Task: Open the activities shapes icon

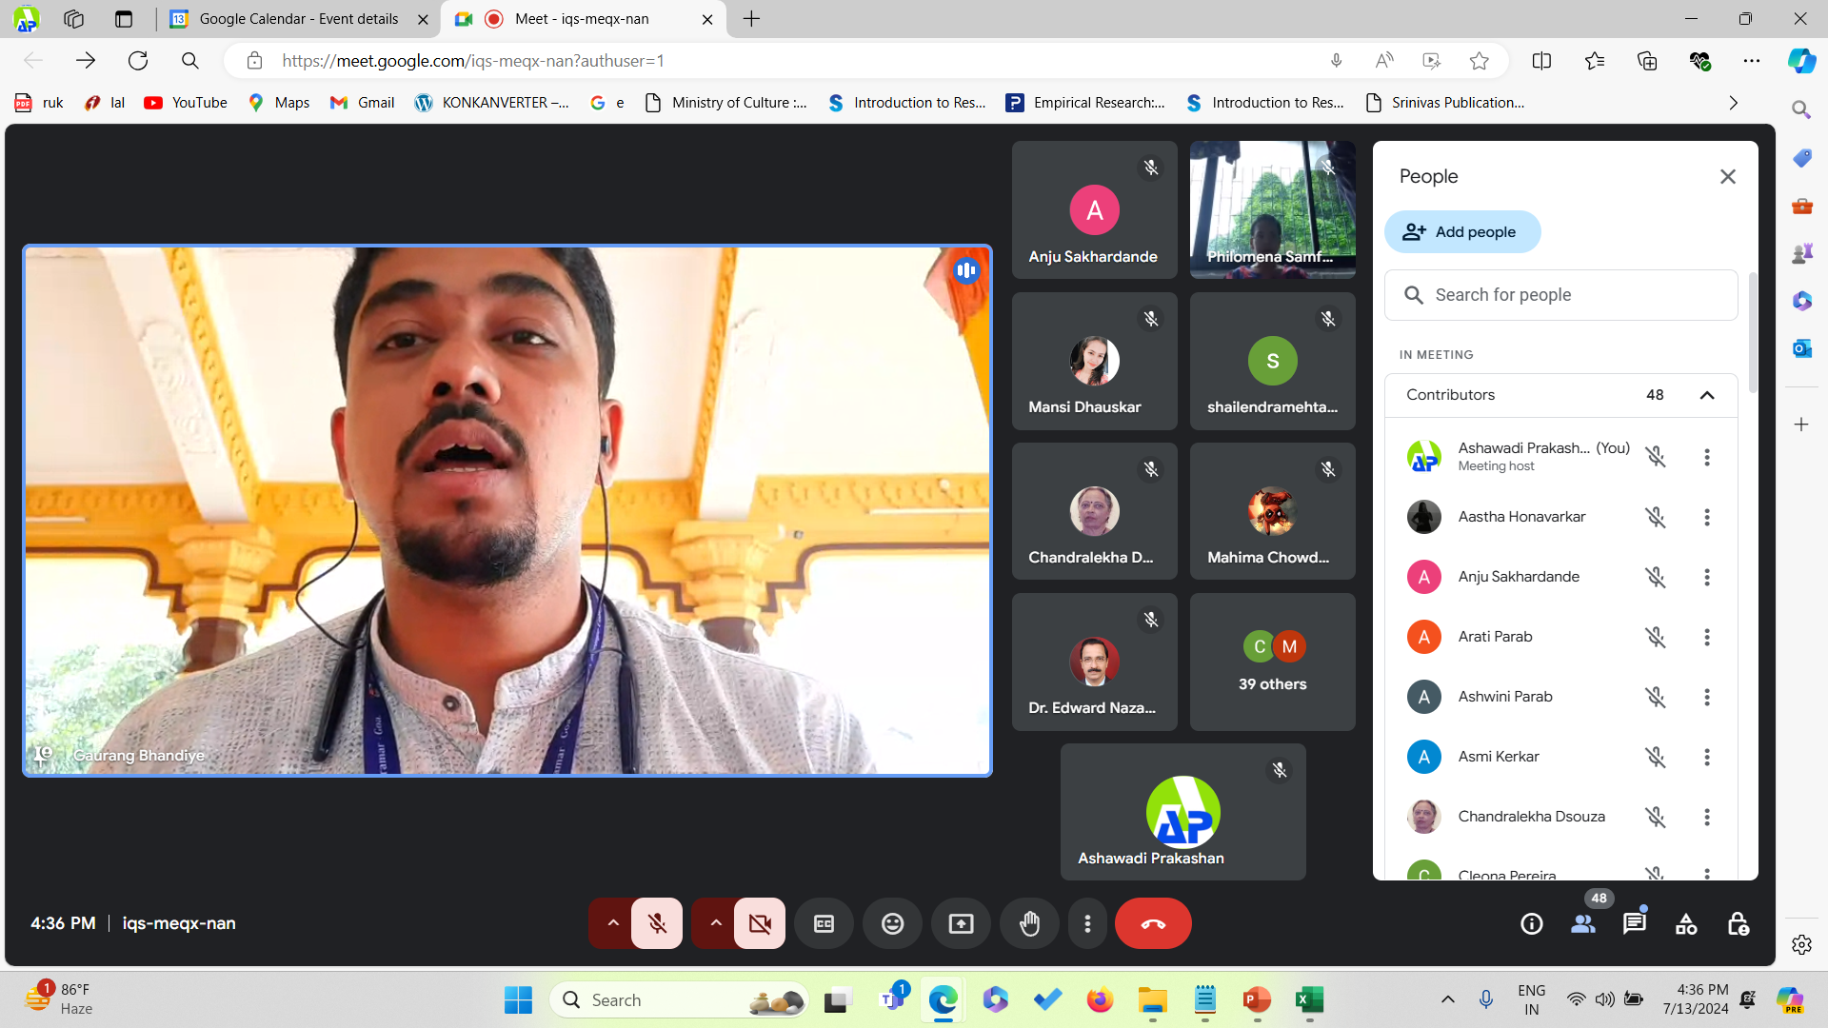Action: pyautogui.click(x=1686, y=923)
